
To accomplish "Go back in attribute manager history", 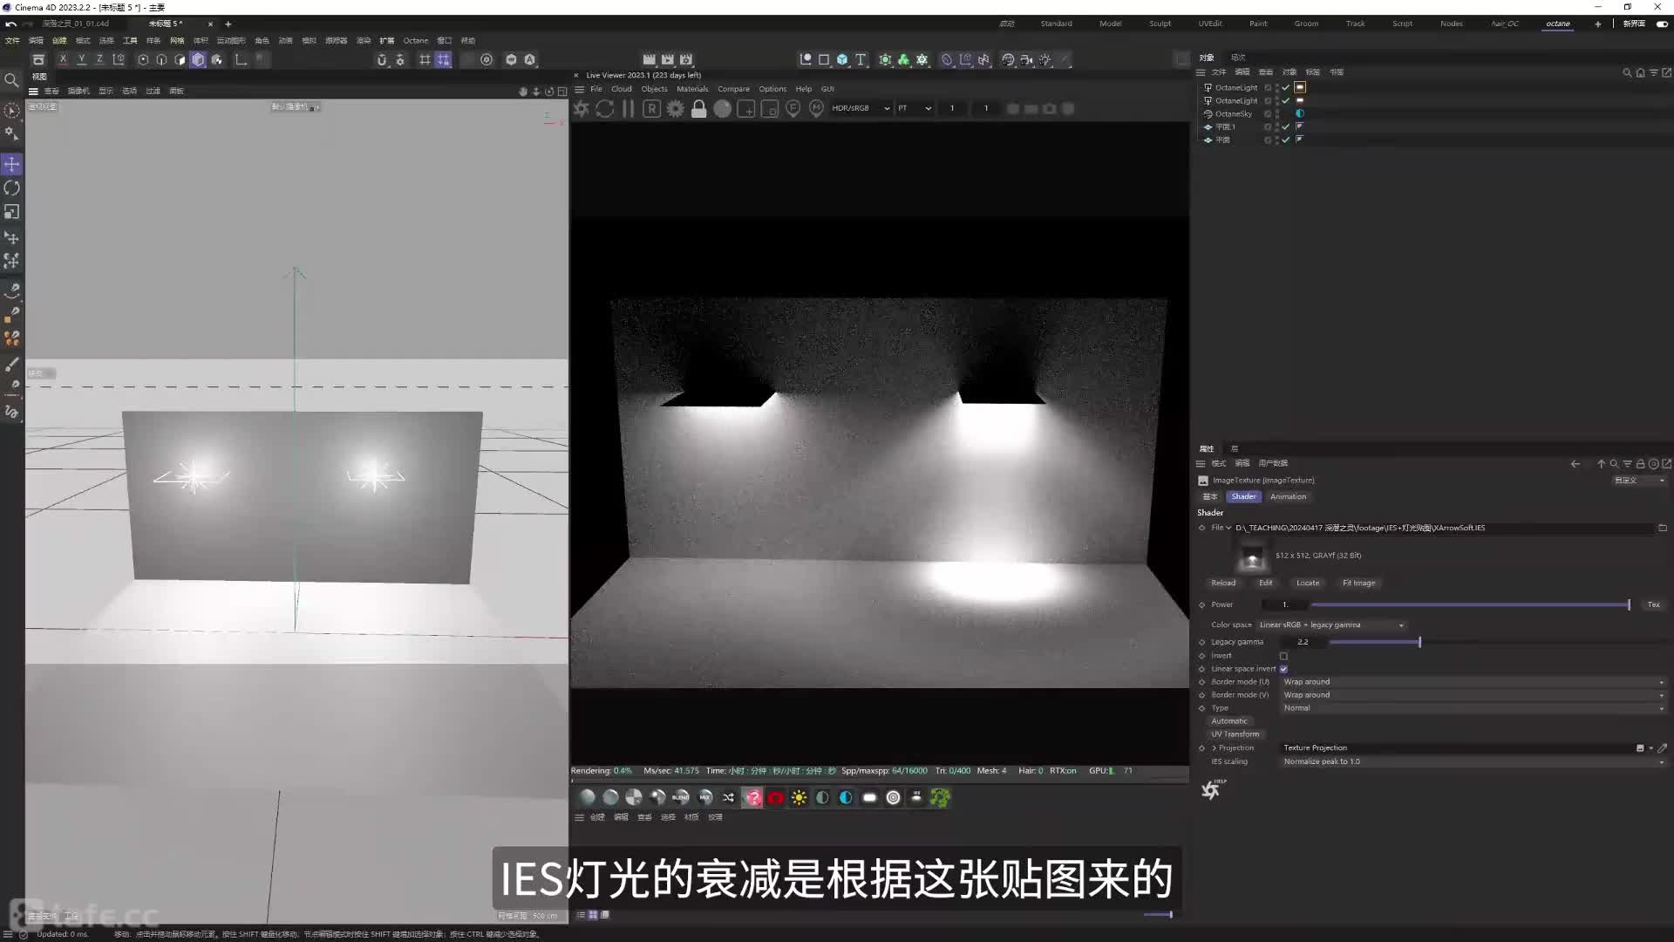I will tap(1575, 464).
